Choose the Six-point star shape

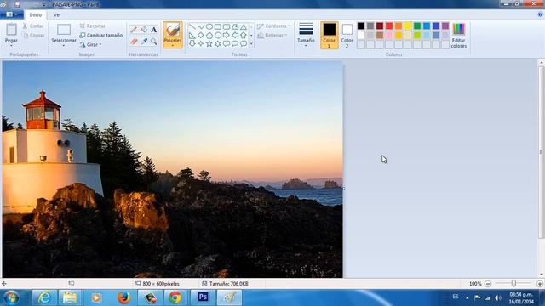click(x=218, y=43)
